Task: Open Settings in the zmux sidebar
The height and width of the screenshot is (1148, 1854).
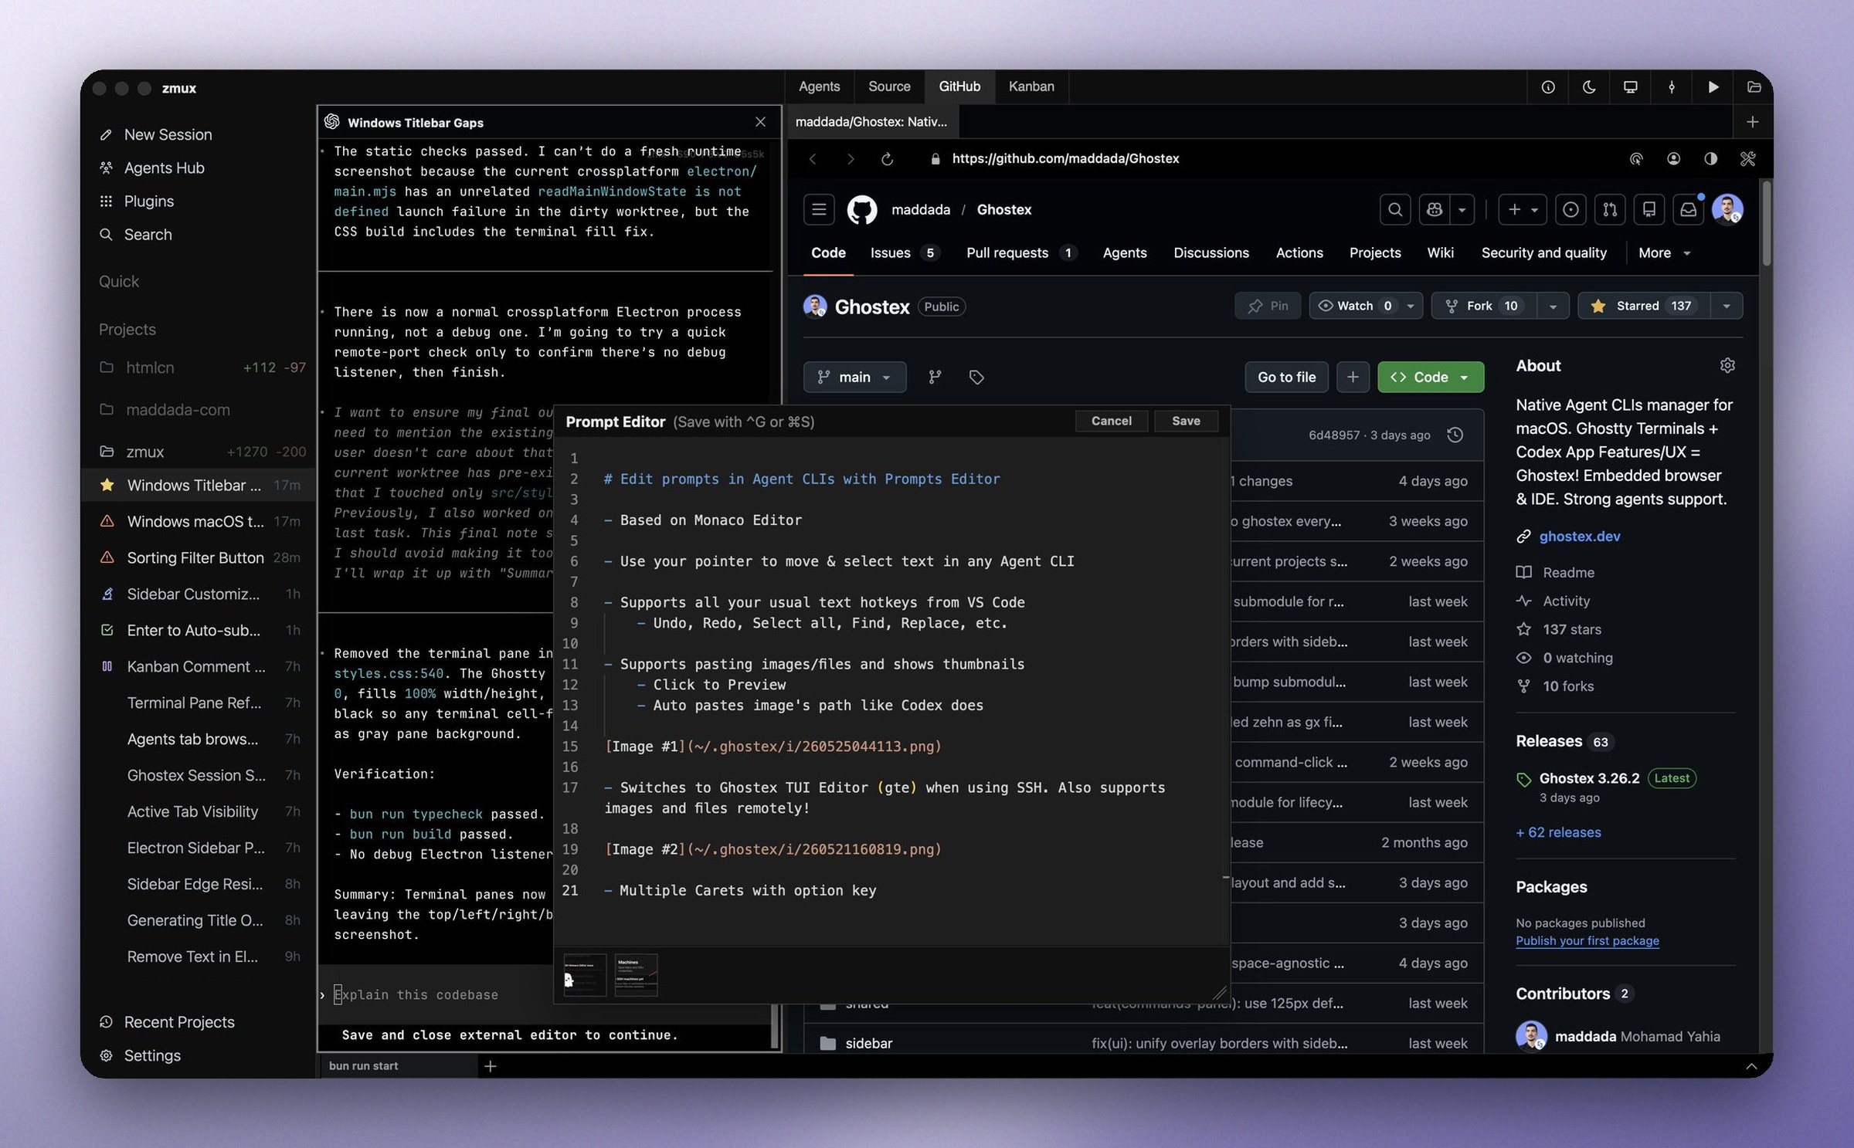Action: [152, 1056]
